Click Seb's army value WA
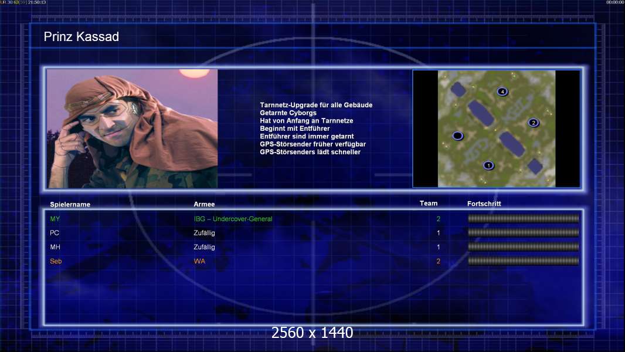The width and height of the screenshot is (625, 352). 199,261
